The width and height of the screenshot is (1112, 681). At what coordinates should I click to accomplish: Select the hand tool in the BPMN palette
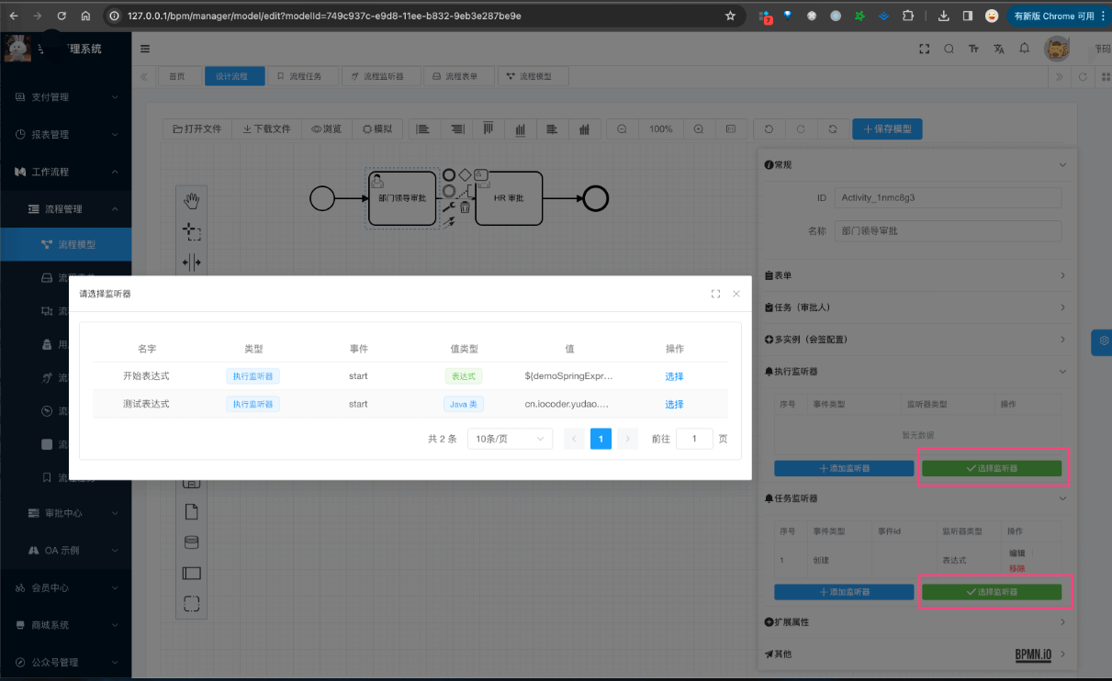pos(192,200)
